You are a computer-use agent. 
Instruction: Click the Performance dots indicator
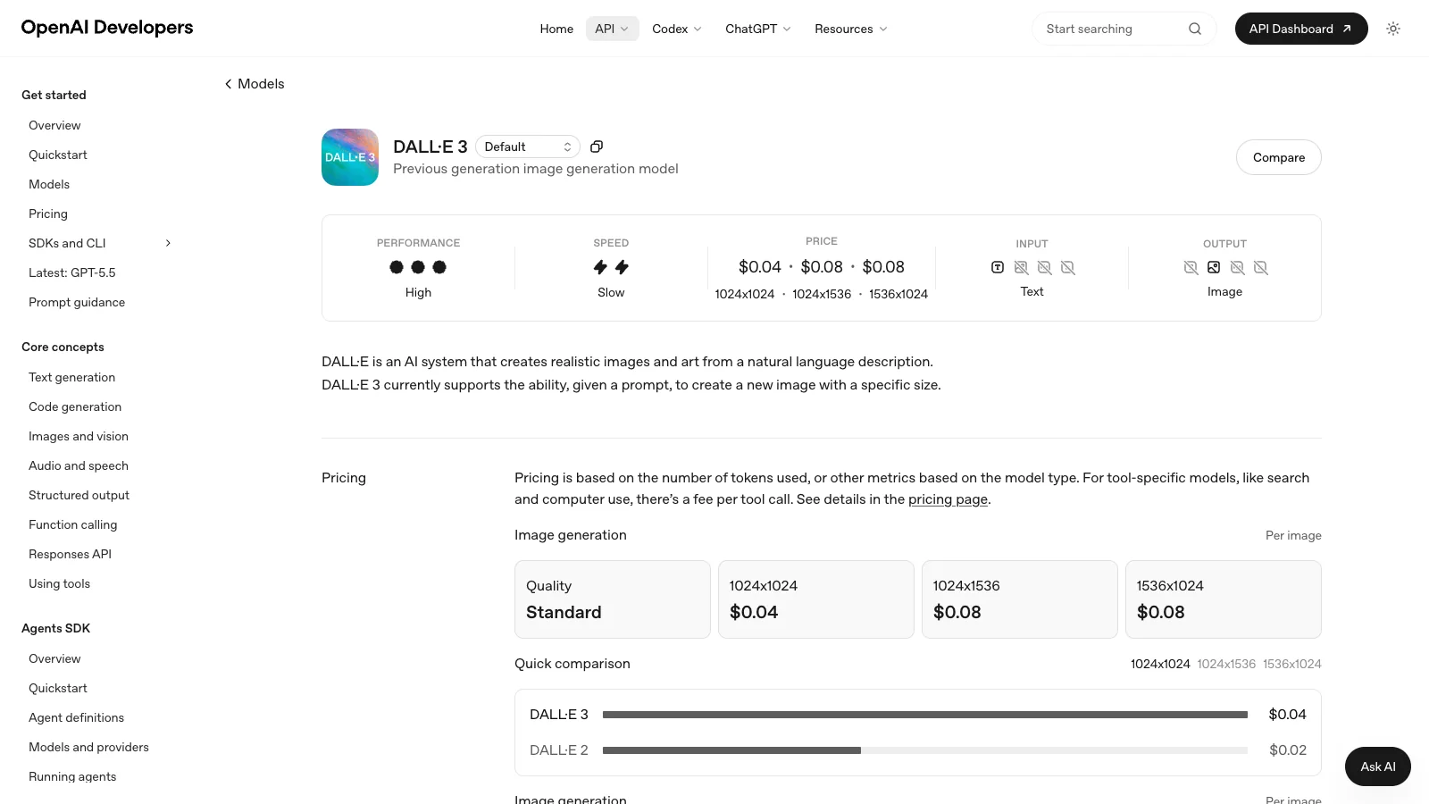418,267
